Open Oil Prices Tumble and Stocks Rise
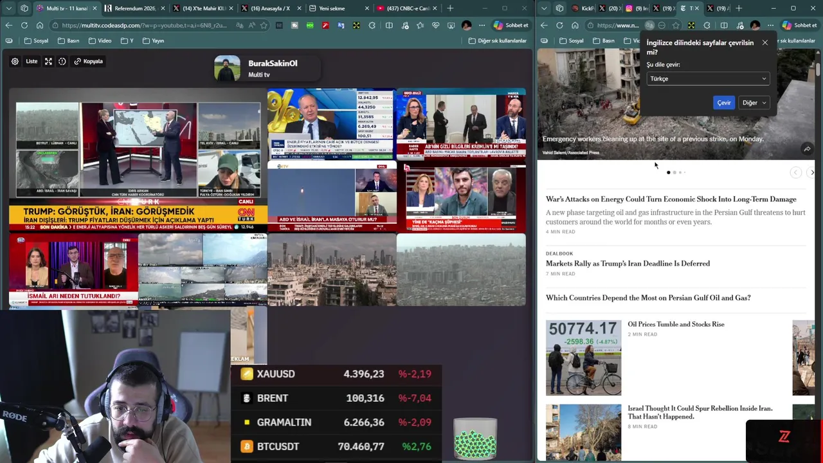The width and height of the screenshot is (823, 463). tap(676, 324)
